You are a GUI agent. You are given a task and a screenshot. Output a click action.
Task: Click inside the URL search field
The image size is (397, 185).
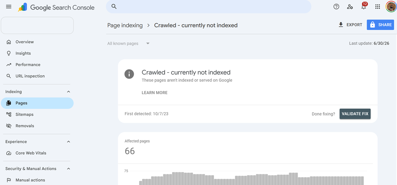[x=208, y=7]
